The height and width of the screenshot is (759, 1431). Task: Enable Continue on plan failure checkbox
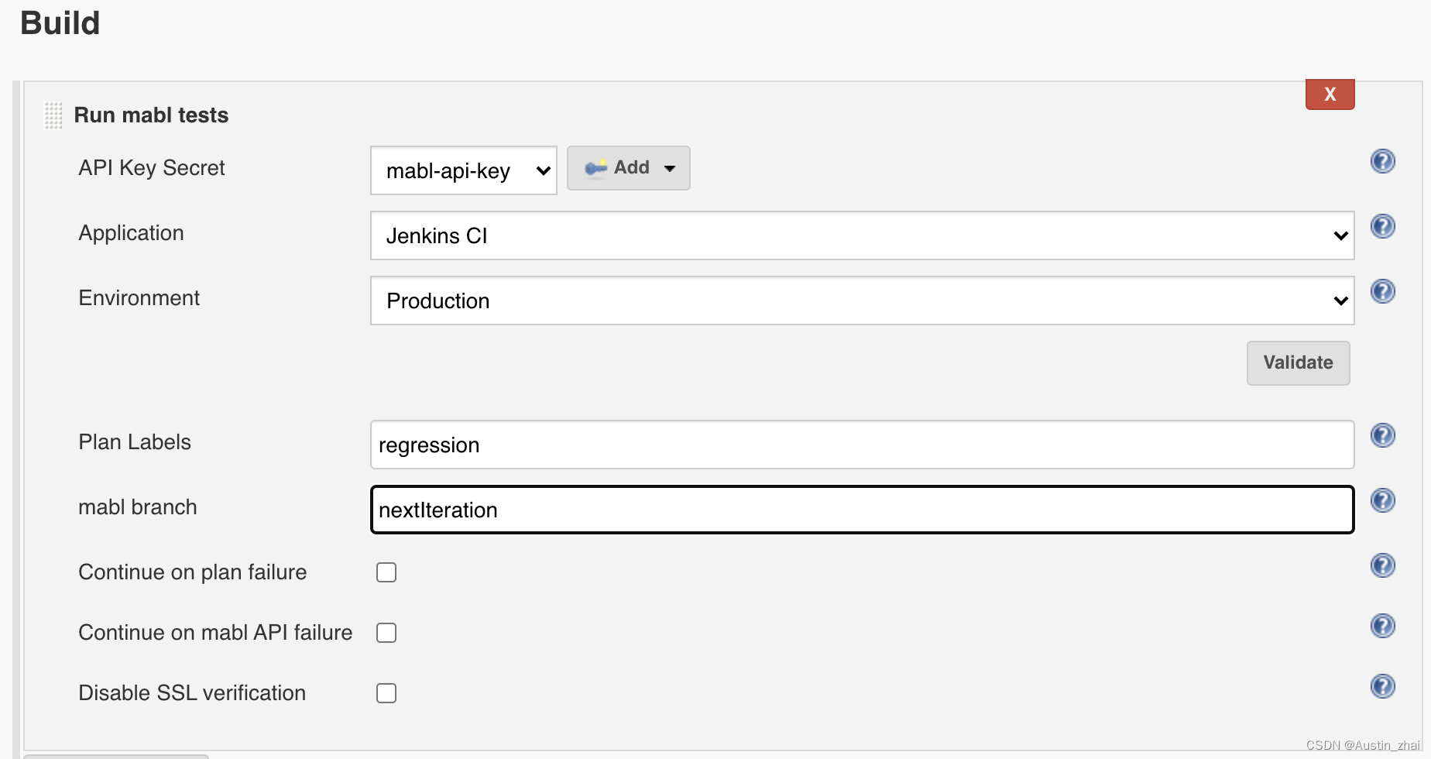coord(386,572)
